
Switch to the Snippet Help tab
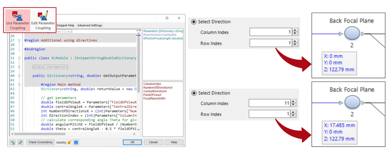(66, 25)
